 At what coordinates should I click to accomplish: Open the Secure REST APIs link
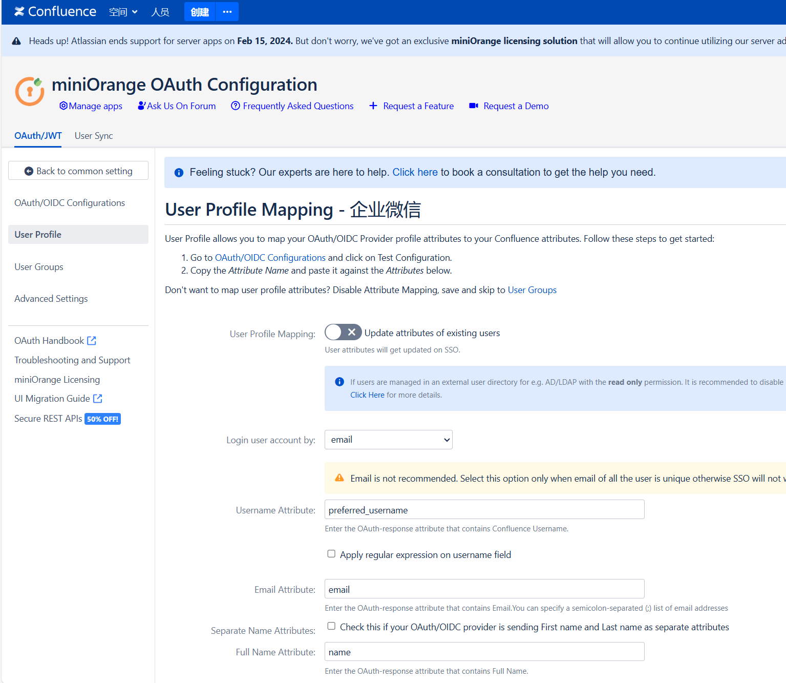tap(48, 419)
